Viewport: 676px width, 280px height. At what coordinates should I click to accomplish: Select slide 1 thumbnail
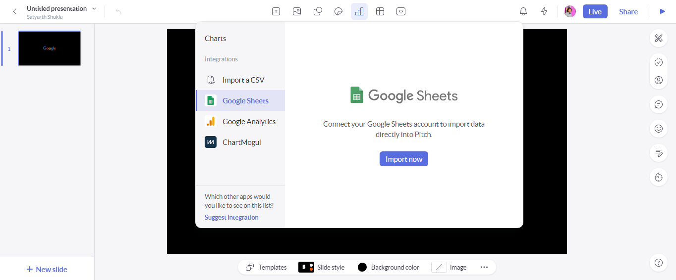(x=50, y=48)
